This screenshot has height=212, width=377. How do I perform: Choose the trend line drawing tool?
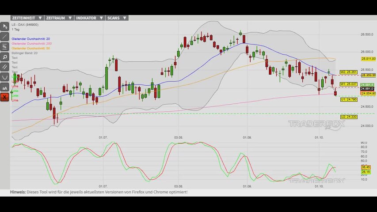[4, 37]
